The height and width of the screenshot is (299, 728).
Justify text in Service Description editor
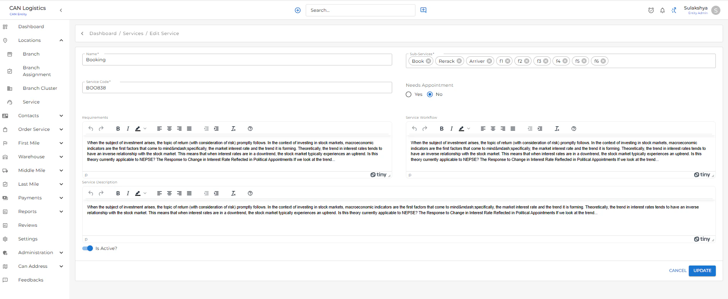click(189, 193)
